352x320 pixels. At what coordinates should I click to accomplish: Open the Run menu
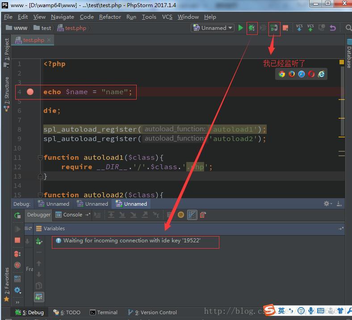(x=131, y=17)
